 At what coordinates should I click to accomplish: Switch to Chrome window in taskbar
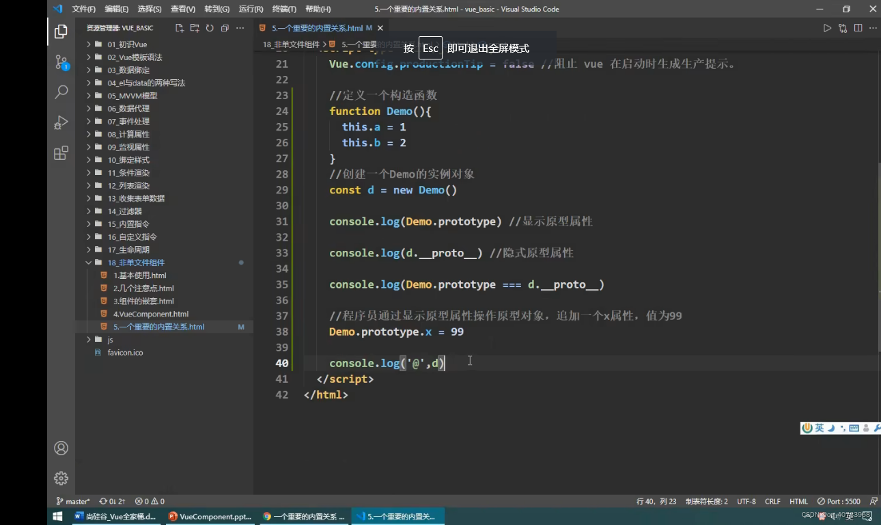(304, 516)
